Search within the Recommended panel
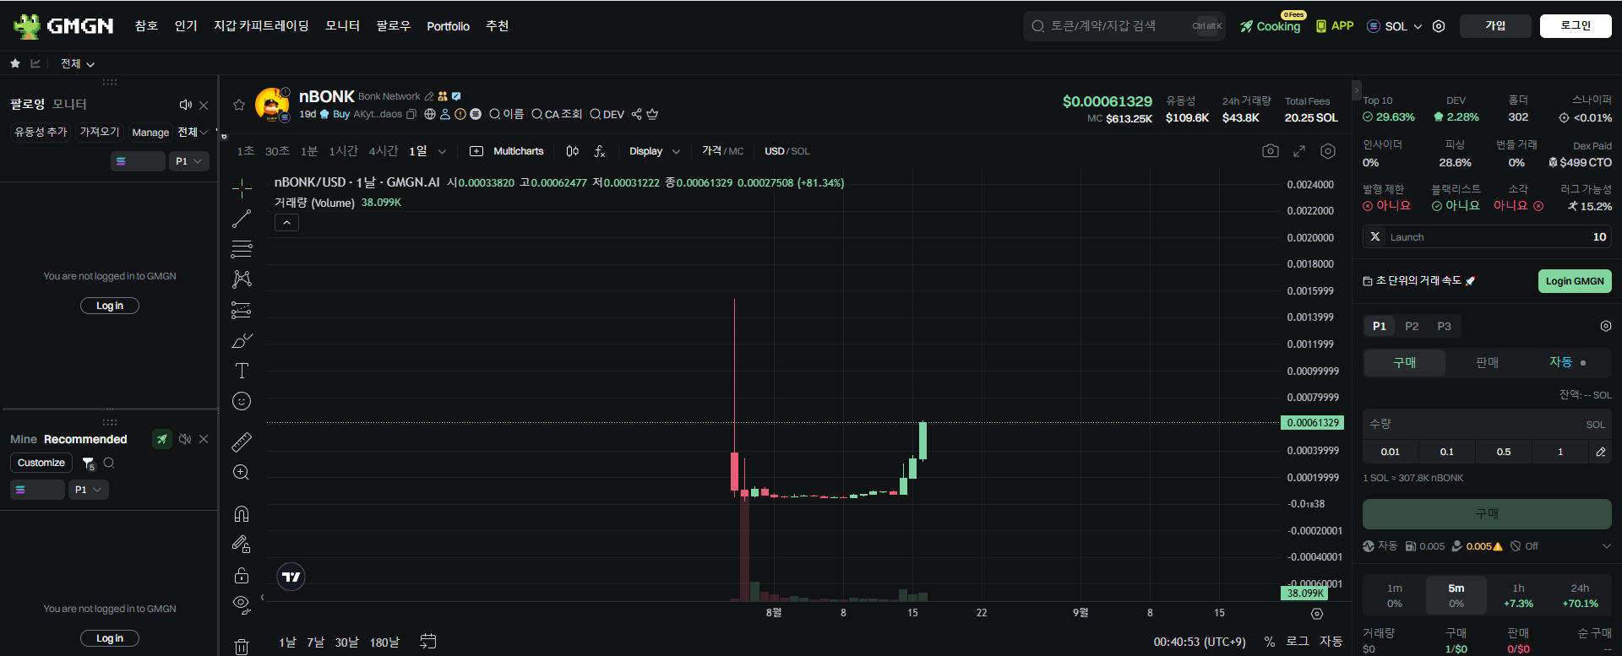The width and height of the screenshot is (1622, 656). (x=109, y=463)
